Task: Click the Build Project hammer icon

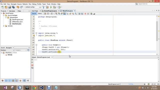Action: tap(43, 7)
